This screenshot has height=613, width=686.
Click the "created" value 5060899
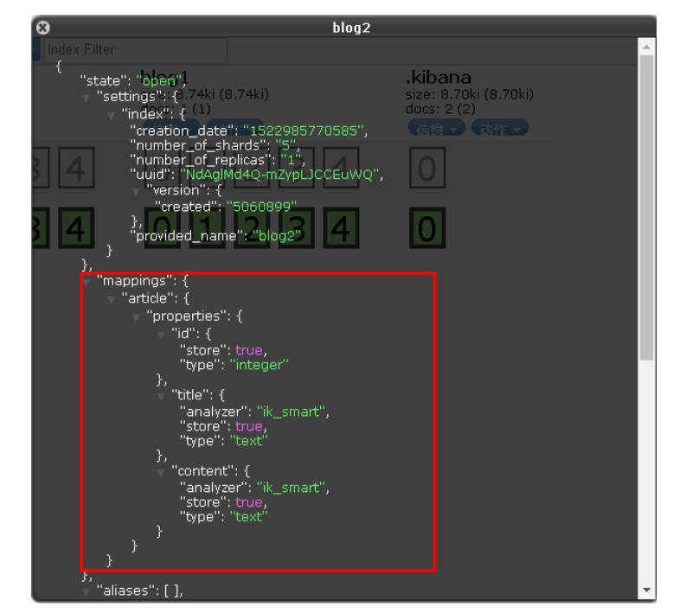click(261, 207)
